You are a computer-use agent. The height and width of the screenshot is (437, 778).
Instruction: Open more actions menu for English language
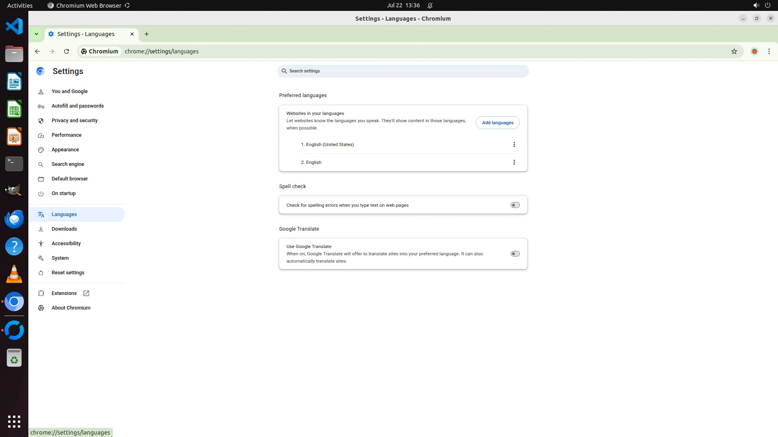[x=514, y=162]
